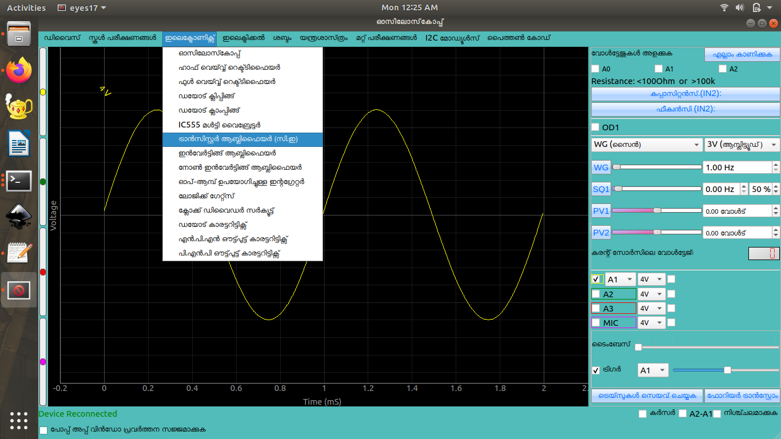781x439 pixels.
Task: Enable the A0 voltage checkbox
Action: 595,69
